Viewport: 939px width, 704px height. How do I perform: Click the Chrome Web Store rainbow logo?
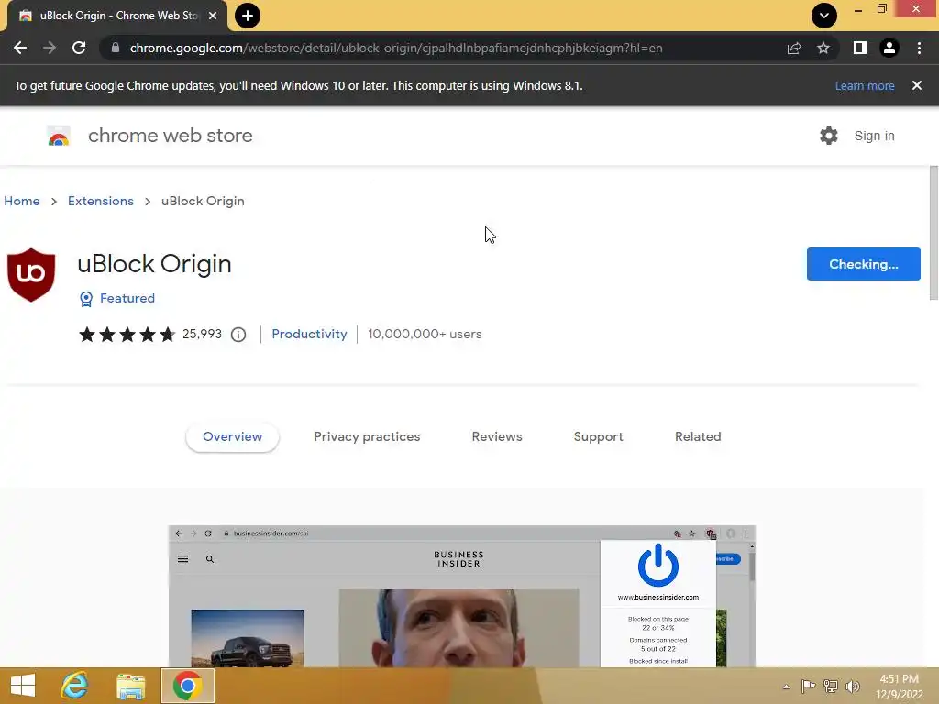[x=59, y=137]
